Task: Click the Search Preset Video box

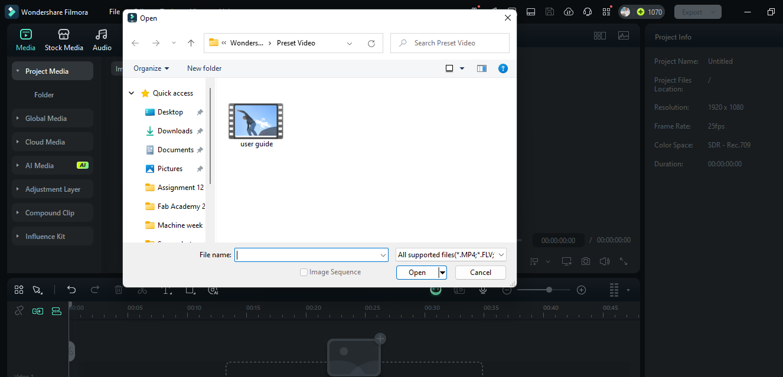Action: (x=450, y=43)
